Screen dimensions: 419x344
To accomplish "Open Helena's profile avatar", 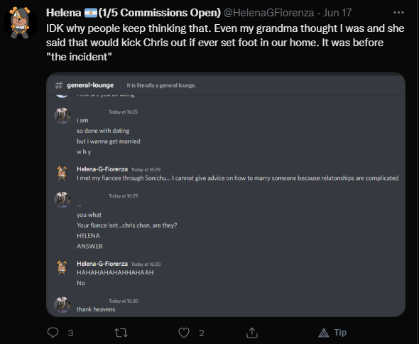I will click(x=21, y=23).
